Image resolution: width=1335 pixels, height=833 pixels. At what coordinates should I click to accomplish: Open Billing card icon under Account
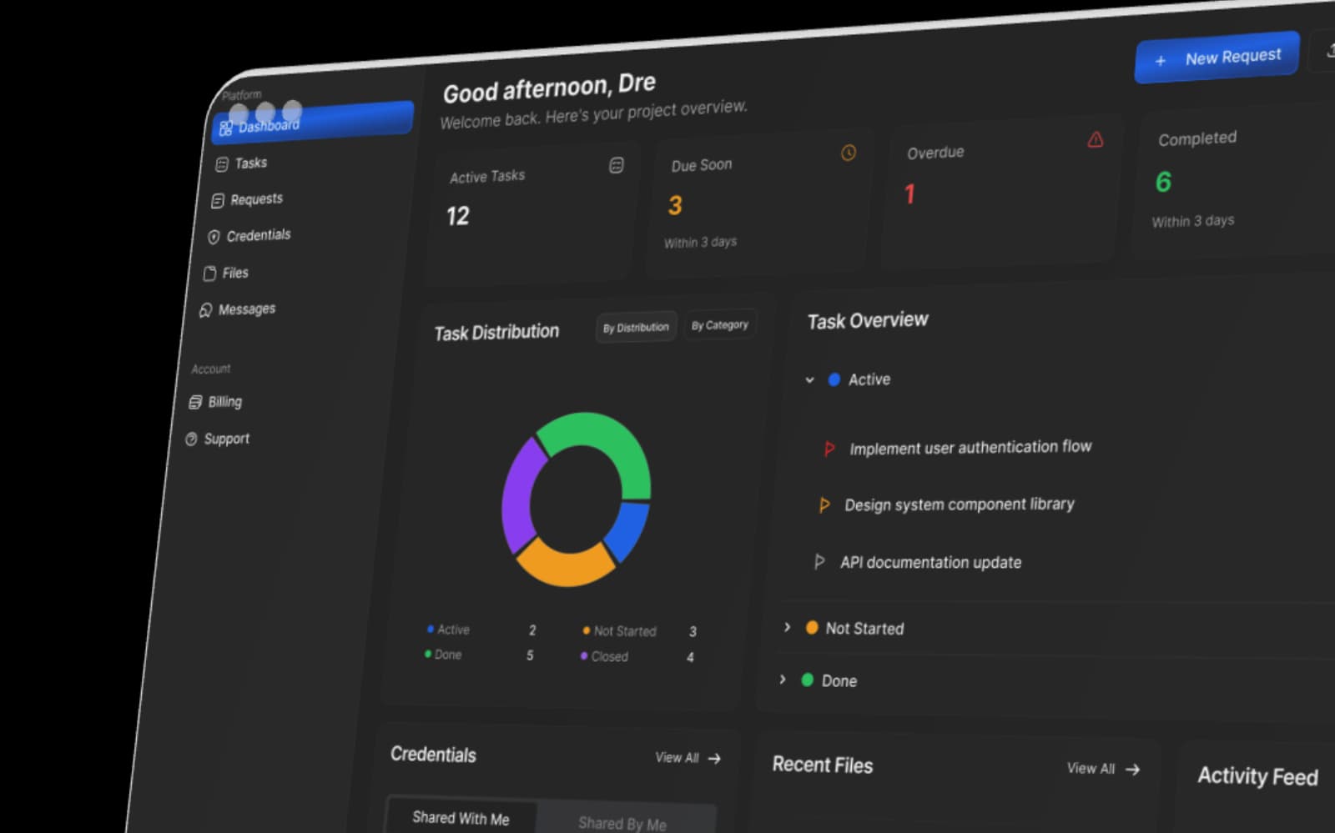click(195, 402)
